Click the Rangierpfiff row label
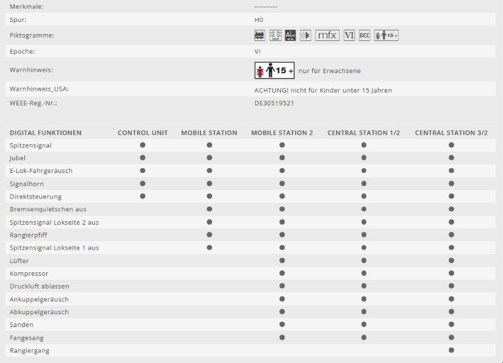The image size is (503, 363). click(28, 235)
